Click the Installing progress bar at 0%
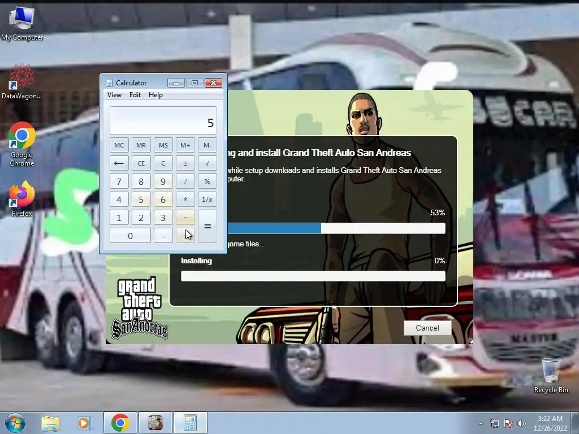The width and height of the screenshot is (579, 434). click(313, 276)
